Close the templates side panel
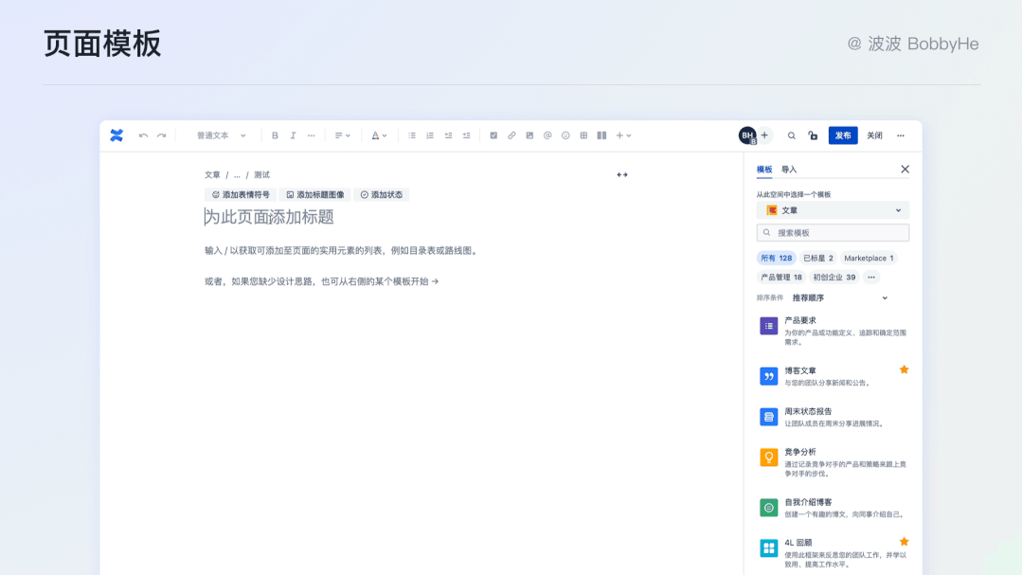The width and height of the screenshot is (1022, 575). click(x=905, y=170)
